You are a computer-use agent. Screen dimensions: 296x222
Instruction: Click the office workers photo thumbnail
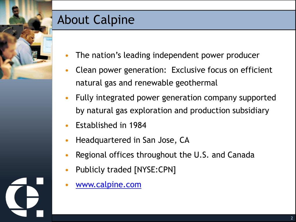25,39
